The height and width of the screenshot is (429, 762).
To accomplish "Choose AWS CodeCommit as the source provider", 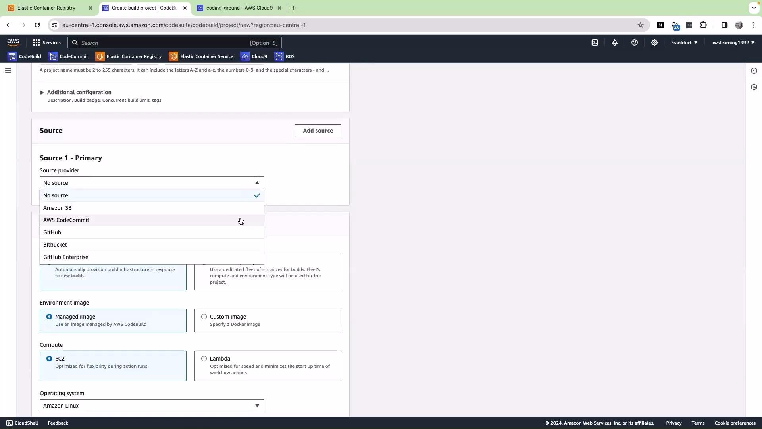I will click(152, 220).
